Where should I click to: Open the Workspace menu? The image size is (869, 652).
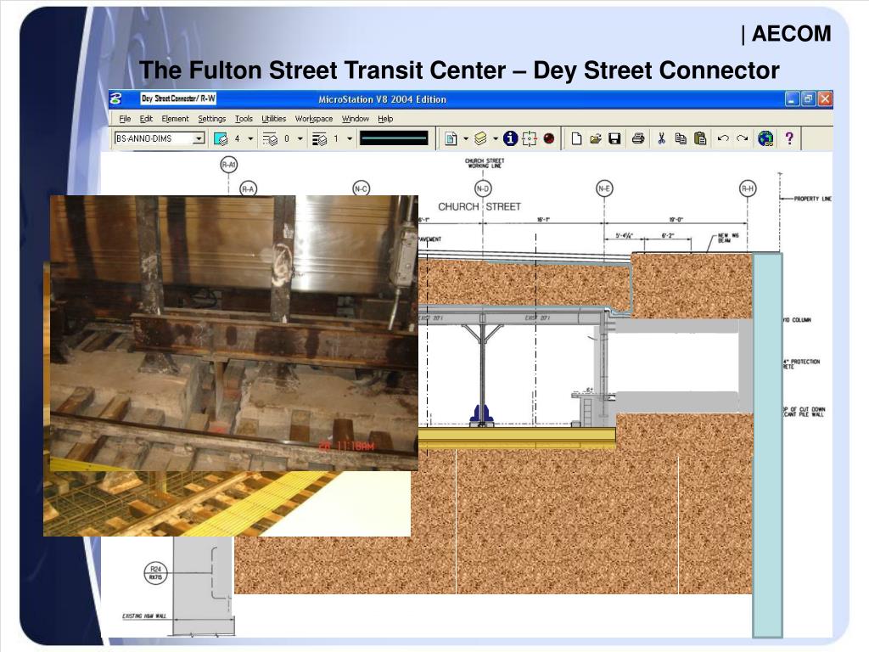coord(314,119)
